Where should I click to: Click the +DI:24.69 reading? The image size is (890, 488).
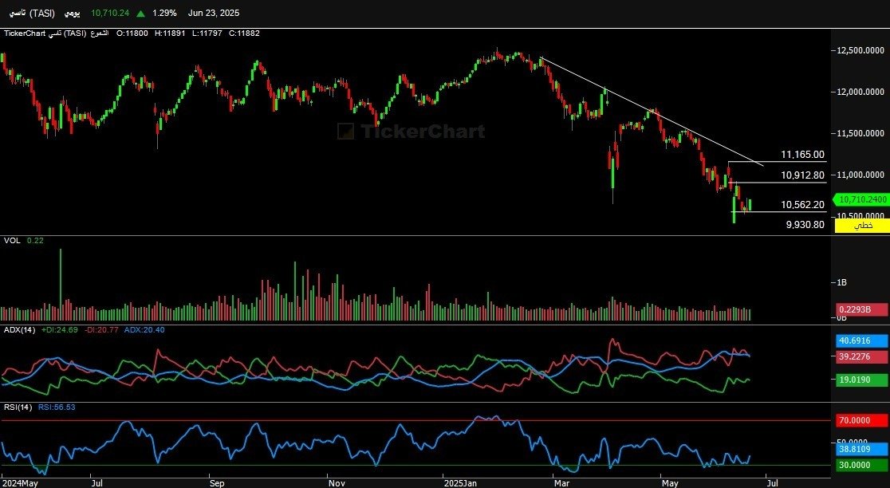(x=60, y=329)
